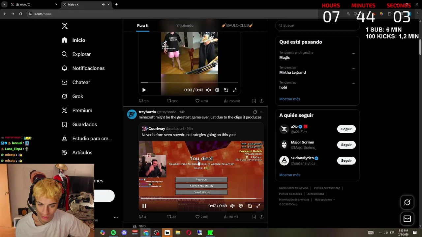
Task: Open Guardados bookmarks in sidebar
Action: coord(79,124)
